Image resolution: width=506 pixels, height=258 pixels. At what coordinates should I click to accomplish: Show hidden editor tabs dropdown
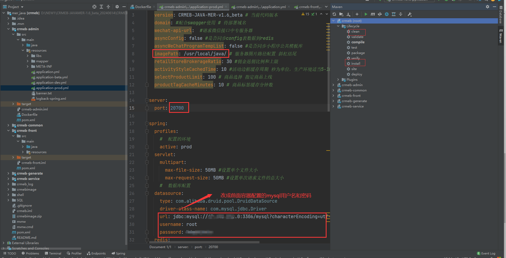coord(327,7)
